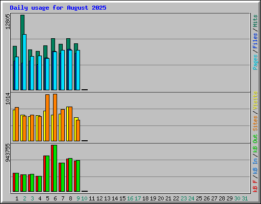
Task: Click the "Hits" legend label
Action: coord(255,21)
